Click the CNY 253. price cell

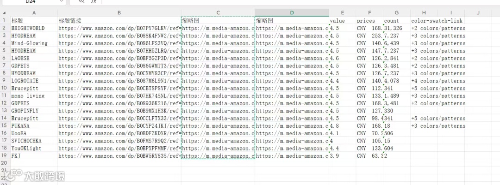click(369, 36)
